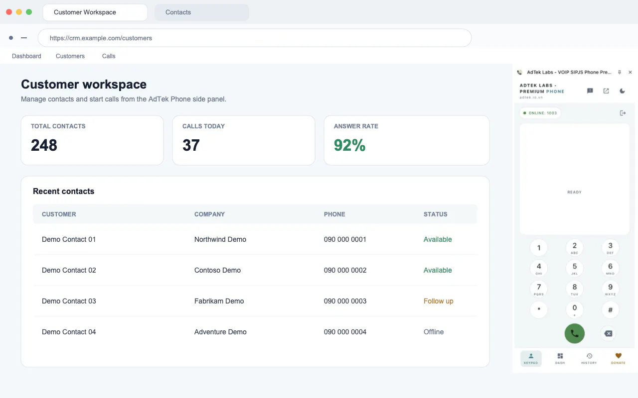The image size is (638, 398).
Task: Open the feedback message icon in AdTek panel
Action: click(590, 91)
